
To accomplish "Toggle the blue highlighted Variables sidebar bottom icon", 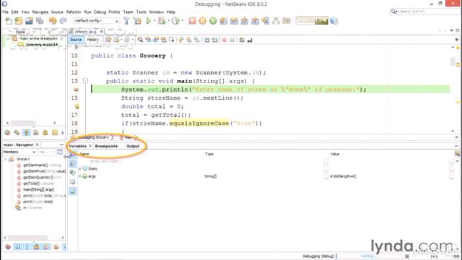I will coord(73,191).
